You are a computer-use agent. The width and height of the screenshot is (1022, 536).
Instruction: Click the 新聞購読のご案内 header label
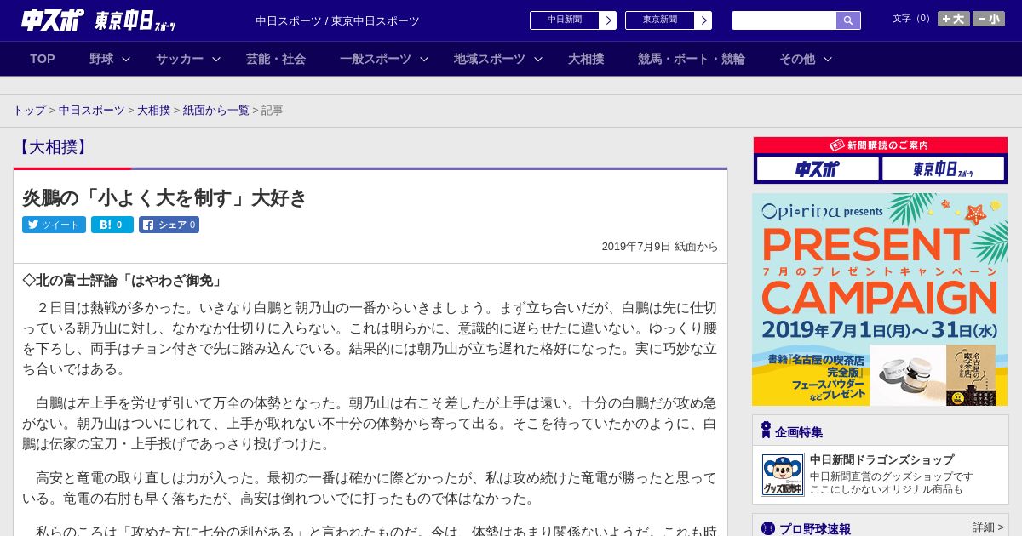880,145
